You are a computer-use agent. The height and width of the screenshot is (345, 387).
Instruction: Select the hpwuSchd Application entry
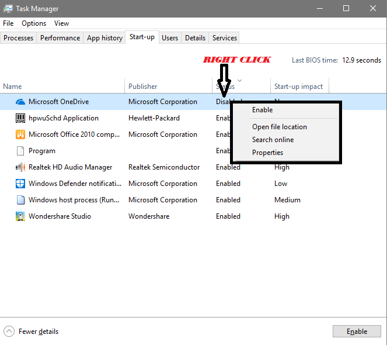64,118
